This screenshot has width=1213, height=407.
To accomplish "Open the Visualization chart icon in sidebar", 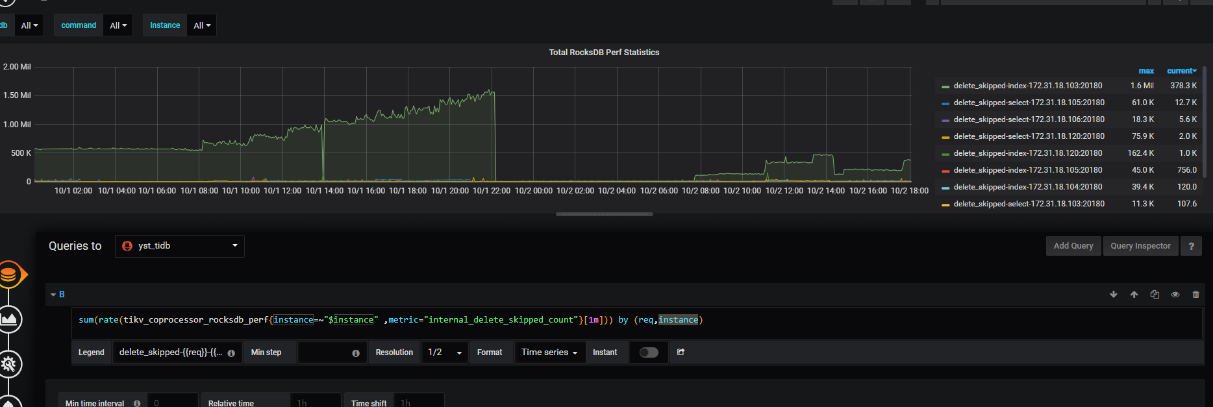I will click(9, 319).
